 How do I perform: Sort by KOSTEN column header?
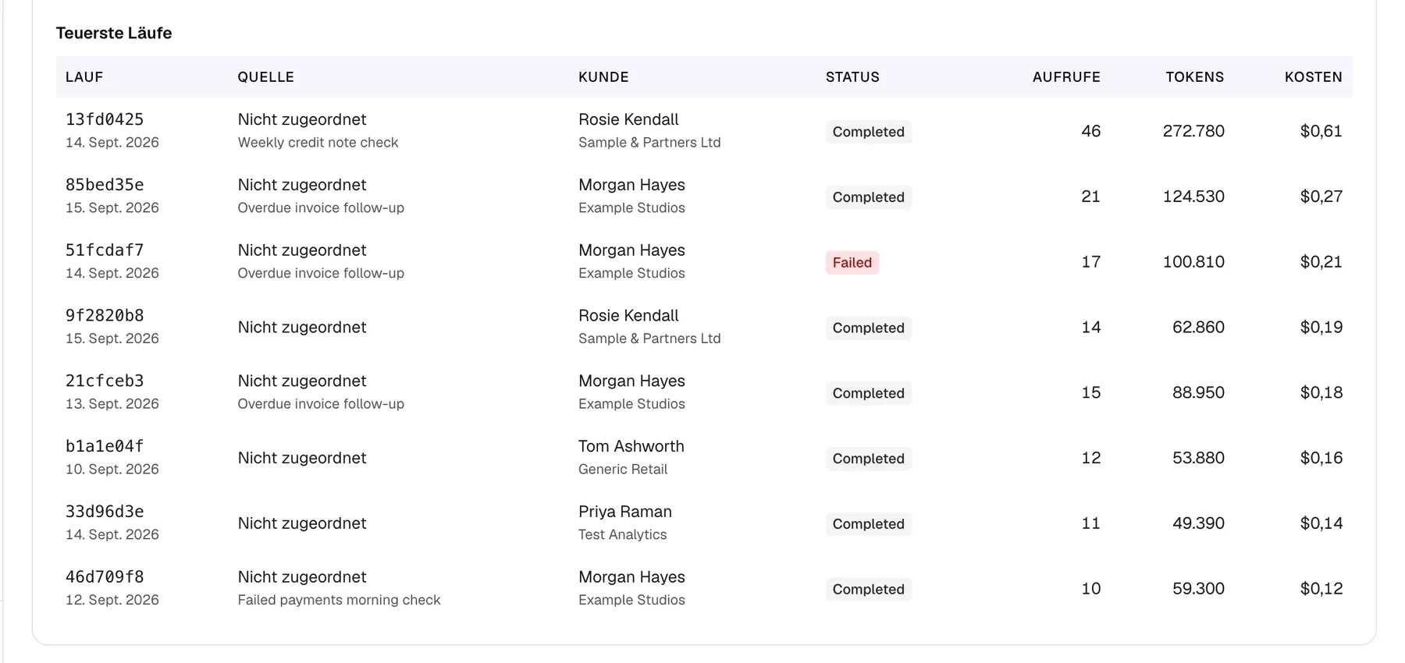pyautogui.click(x=1313, y=77)
